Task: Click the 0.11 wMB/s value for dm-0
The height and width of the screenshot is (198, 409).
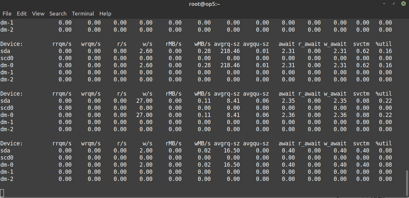Action: click(x=204, y=115)
